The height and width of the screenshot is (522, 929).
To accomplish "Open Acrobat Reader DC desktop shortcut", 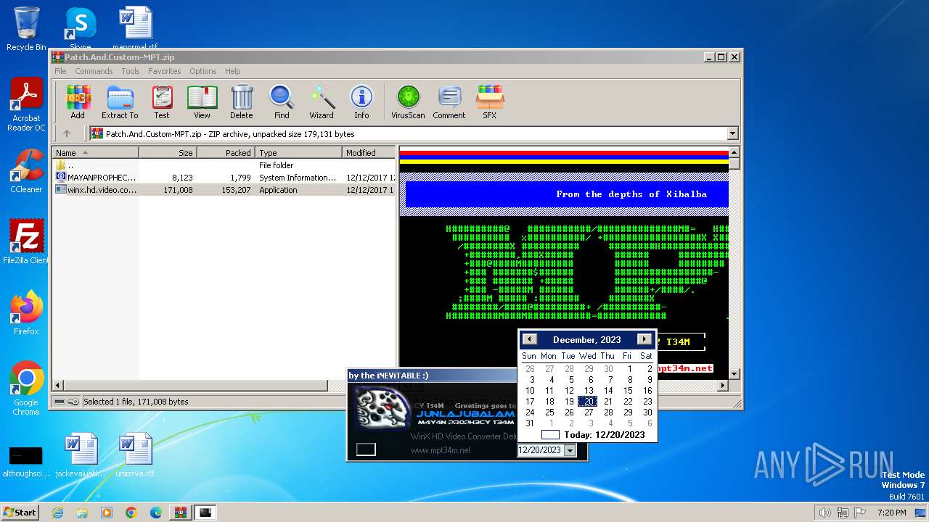I will 26,105.
